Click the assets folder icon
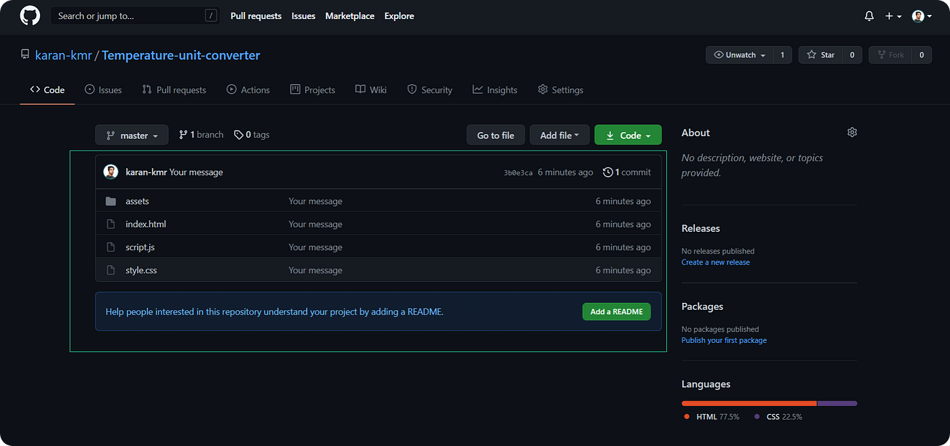The height and width of the screenshot is (446, 950). [x=111, y=201]
